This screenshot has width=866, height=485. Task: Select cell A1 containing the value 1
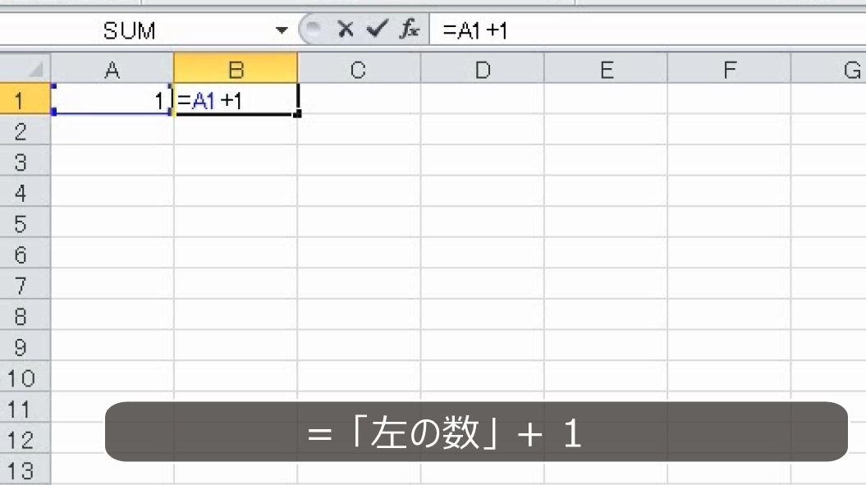coord(111,99)
